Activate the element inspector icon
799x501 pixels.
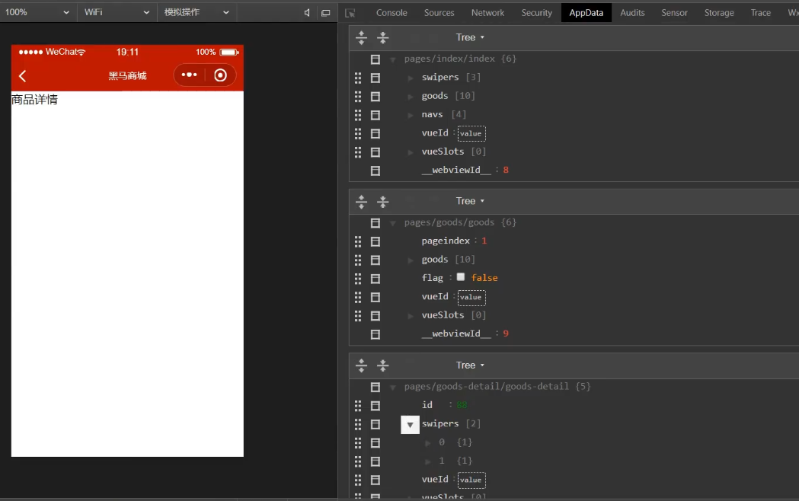[350, 13]
